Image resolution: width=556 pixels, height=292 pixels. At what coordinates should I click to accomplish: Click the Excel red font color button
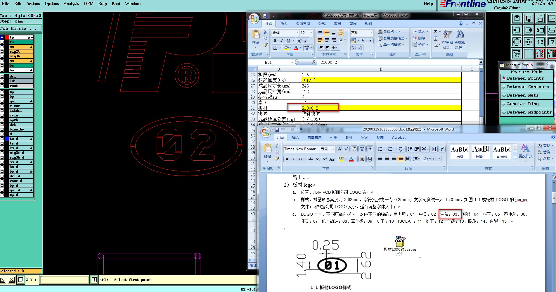[x=296, y=47]
